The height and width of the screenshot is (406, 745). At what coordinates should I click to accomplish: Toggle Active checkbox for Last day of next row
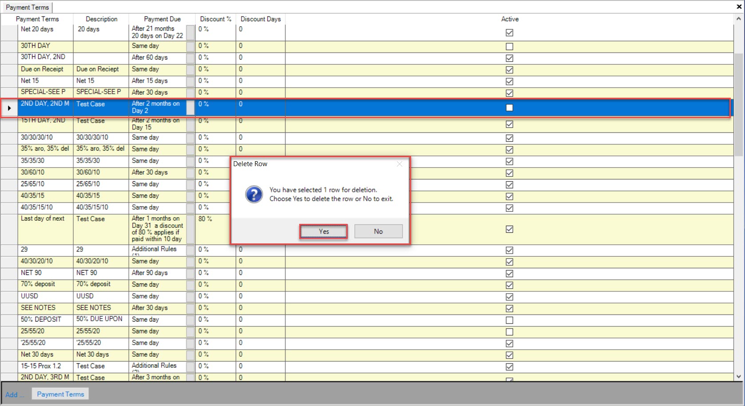click(510, 229)
